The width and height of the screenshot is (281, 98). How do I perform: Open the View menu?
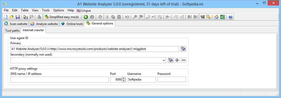coord(35,10)
